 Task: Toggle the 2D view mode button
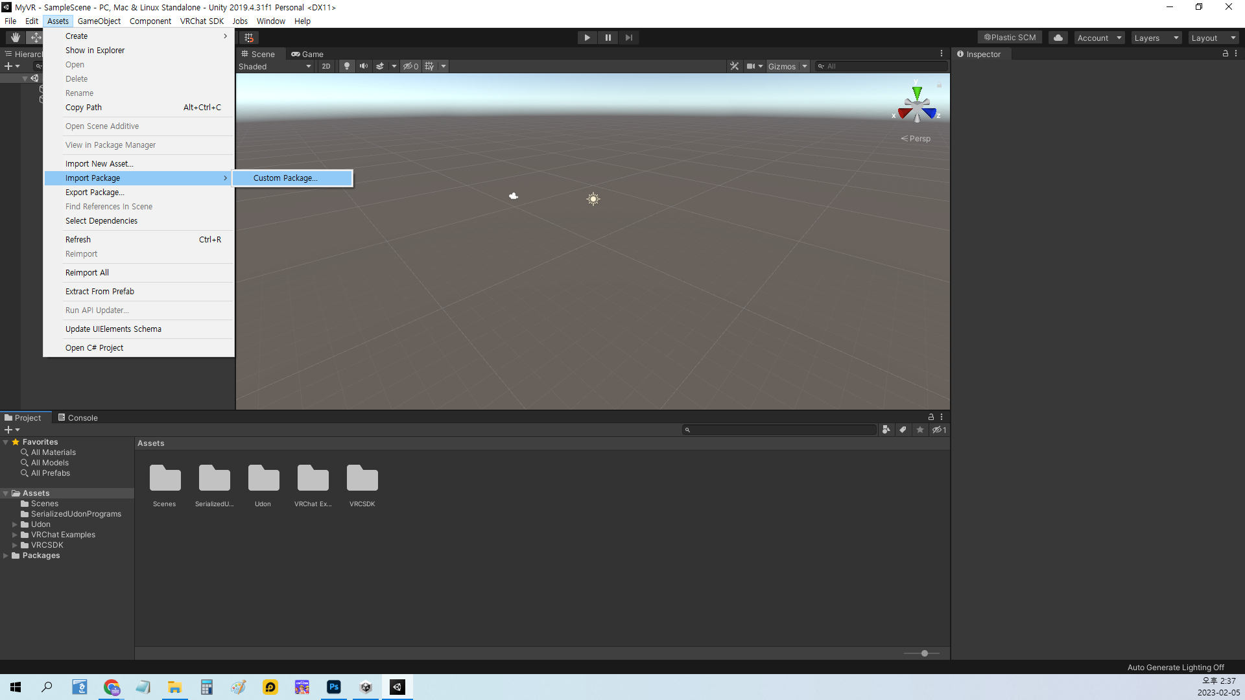click(326, 66)
